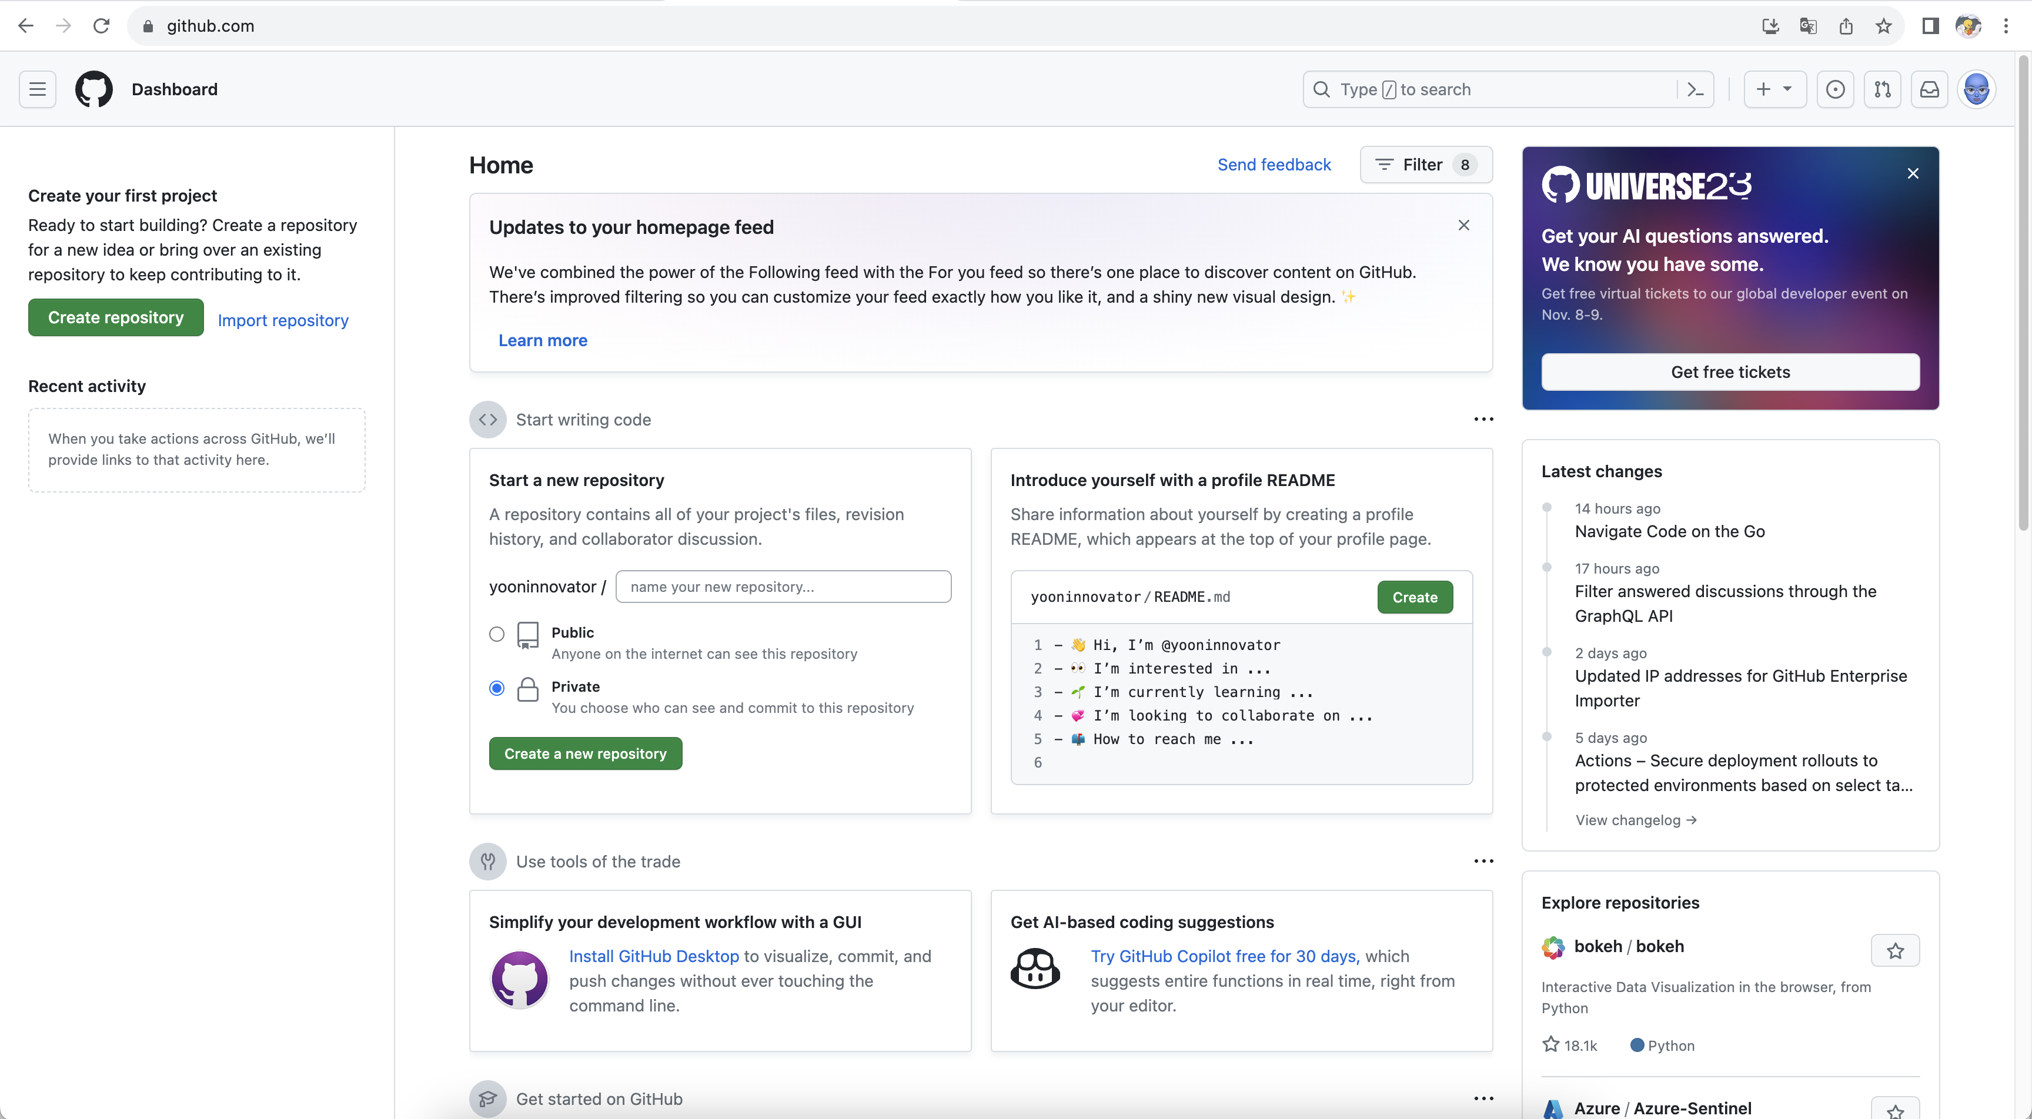Open Actions secure deployment rollouts entry
Screen dimensions: 2032x1119
[1743, 773]
